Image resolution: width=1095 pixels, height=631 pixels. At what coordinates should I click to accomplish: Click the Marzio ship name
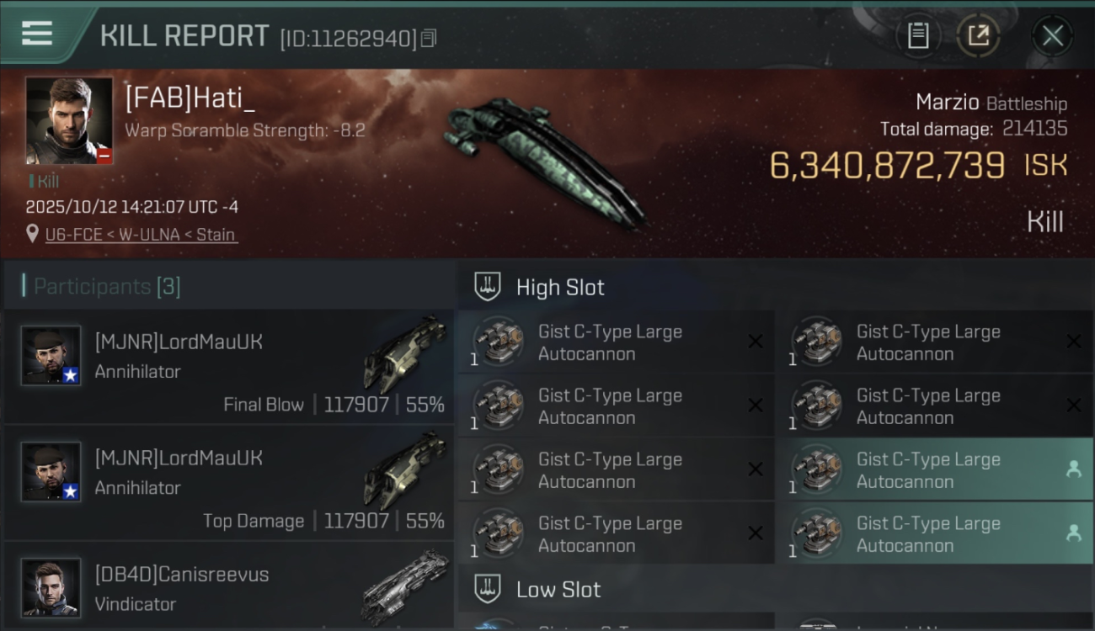[948, 103]
